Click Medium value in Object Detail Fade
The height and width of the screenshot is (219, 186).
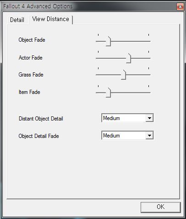pyautogui.click(x=111, y=136)
